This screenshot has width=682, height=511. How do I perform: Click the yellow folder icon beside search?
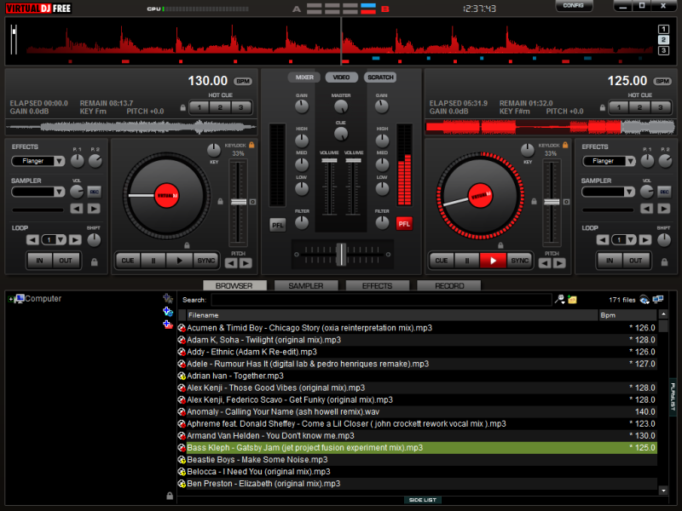coord(572,300)
